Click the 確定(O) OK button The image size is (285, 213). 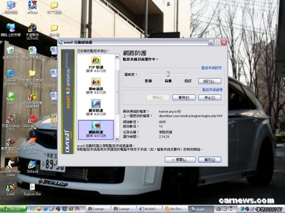210,160
